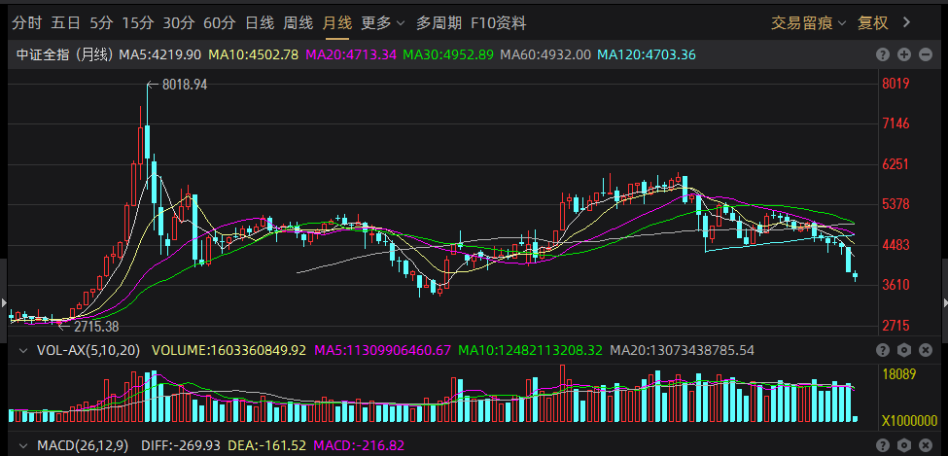Click the 复权 adjustment button
948x456 pixels.
(x=872, y=23)
